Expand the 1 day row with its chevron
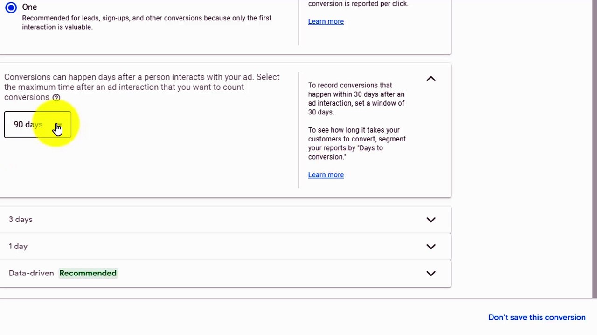The width and height of the screenshot is (597, 335). tap(431, 247)
